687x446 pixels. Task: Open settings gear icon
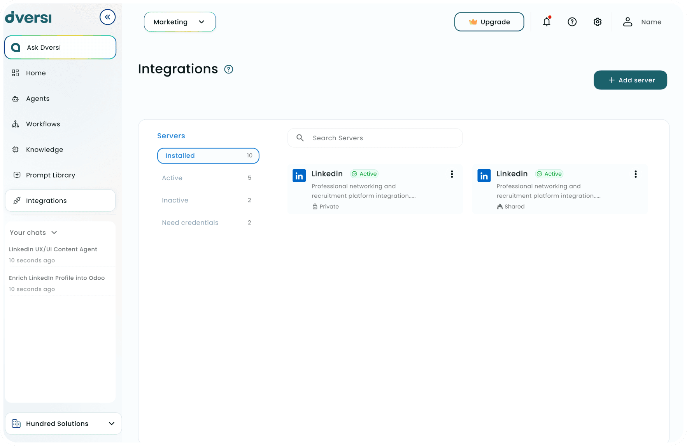coord(598,22)
